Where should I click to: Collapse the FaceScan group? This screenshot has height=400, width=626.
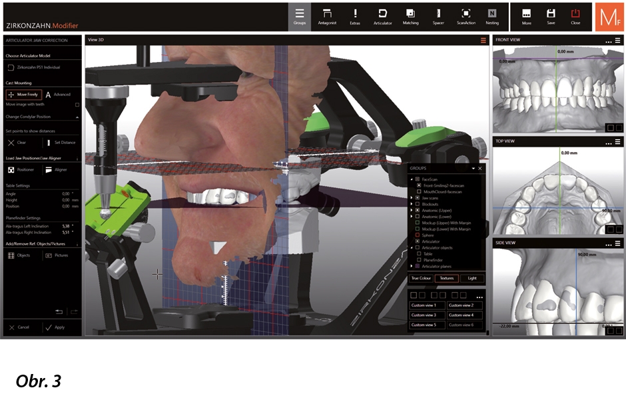[412, 179]
